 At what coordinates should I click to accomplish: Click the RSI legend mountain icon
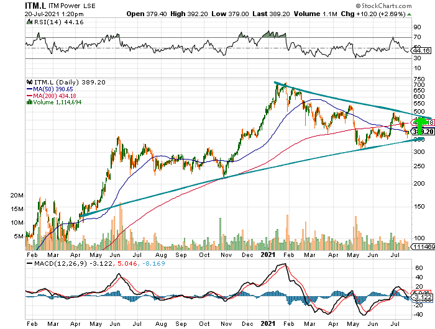[29, 22]
